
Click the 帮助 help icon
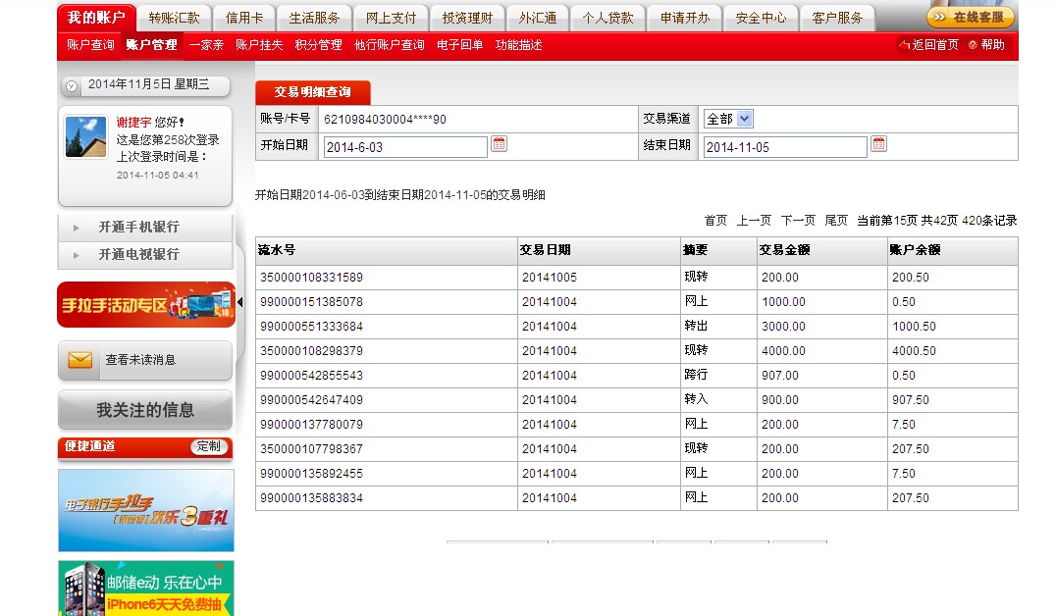(973, 45)
